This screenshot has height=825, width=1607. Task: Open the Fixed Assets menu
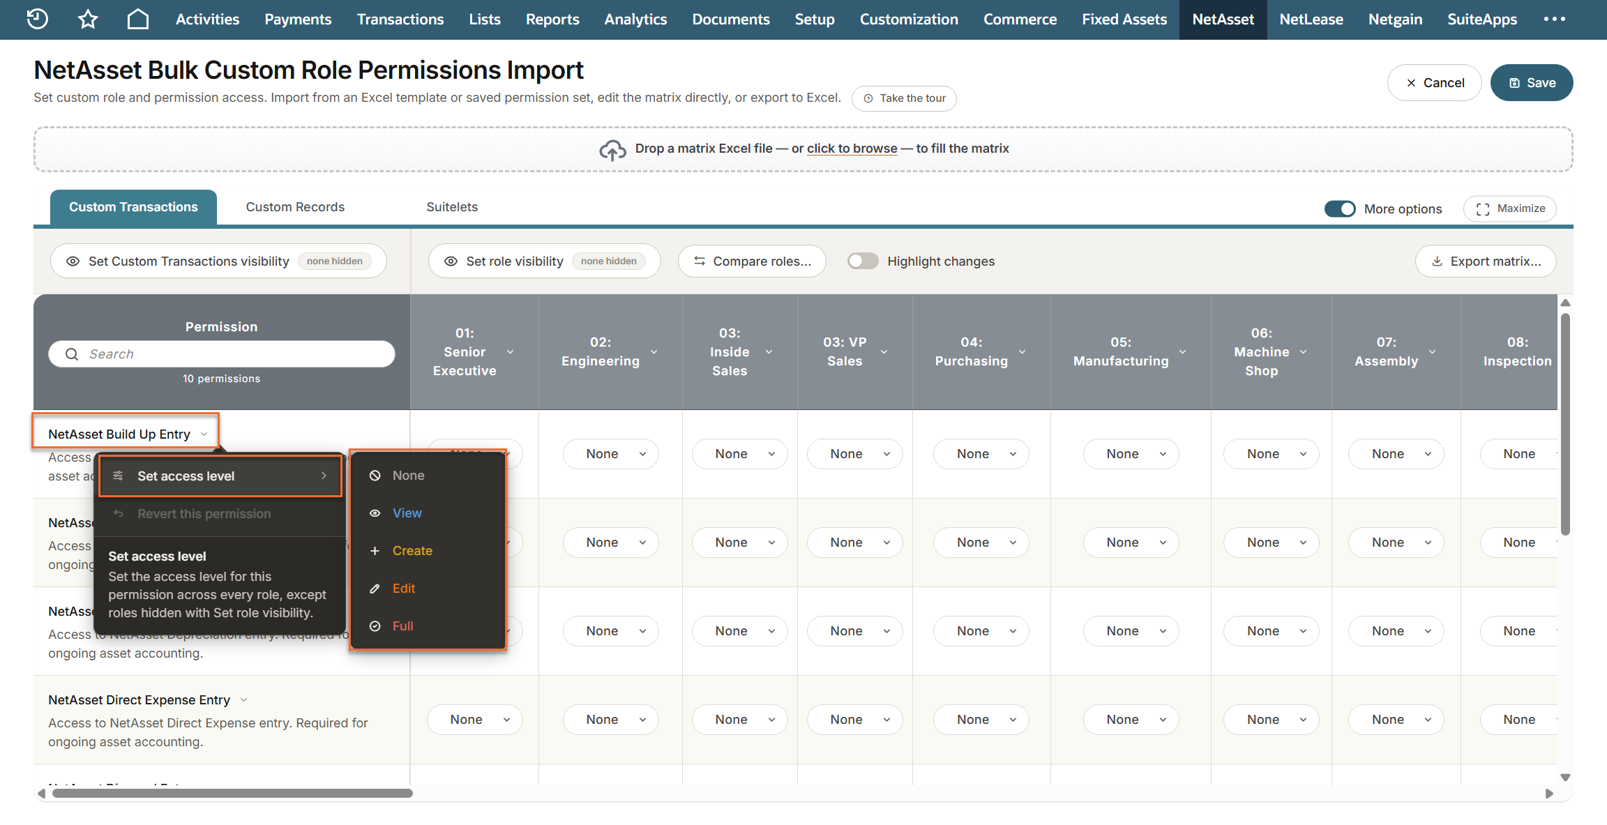[x=1124, y=20]
